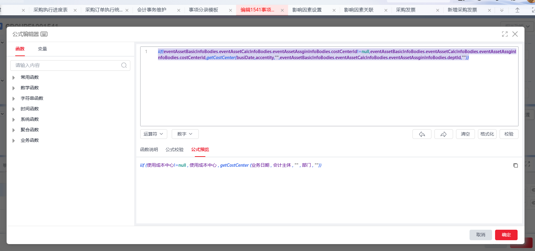535x251 pixels.
Task: Expand the 常用函数 category
Action: [x=14, y=78]
